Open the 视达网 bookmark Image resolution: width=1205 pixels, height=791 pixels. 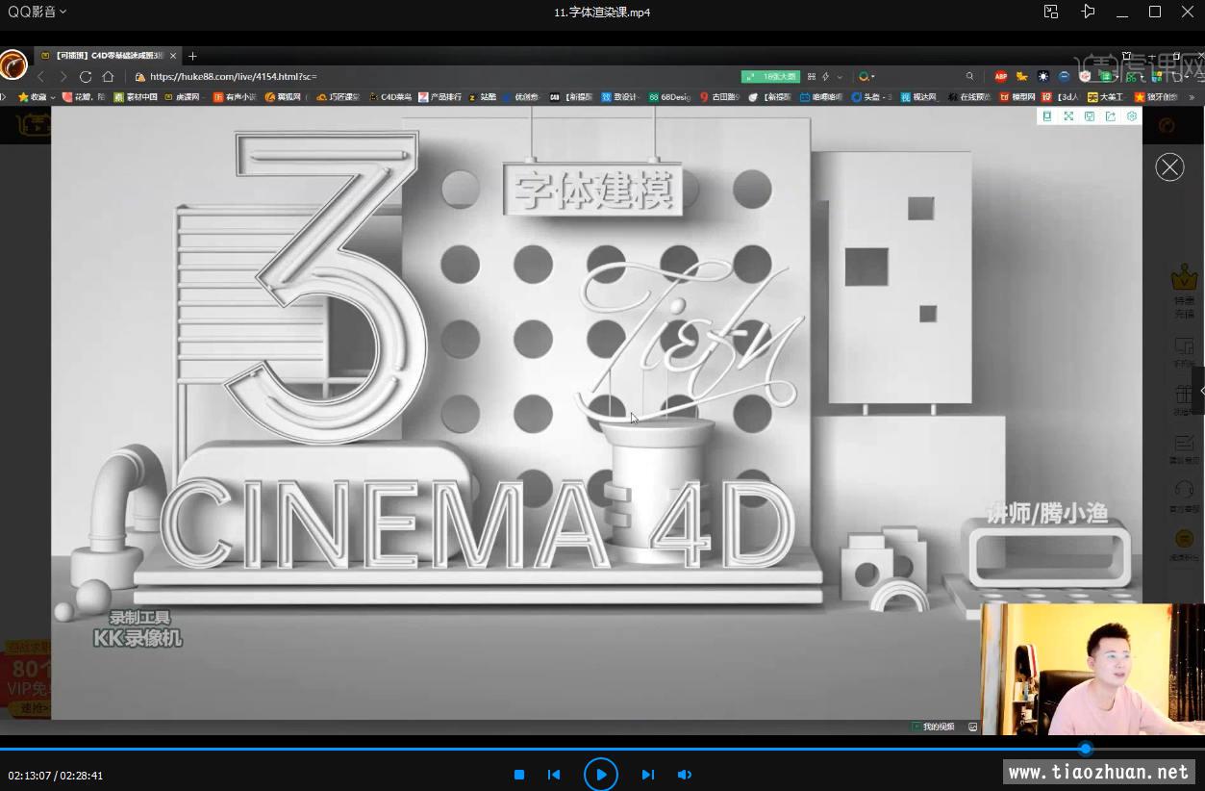tap(918, 97)
